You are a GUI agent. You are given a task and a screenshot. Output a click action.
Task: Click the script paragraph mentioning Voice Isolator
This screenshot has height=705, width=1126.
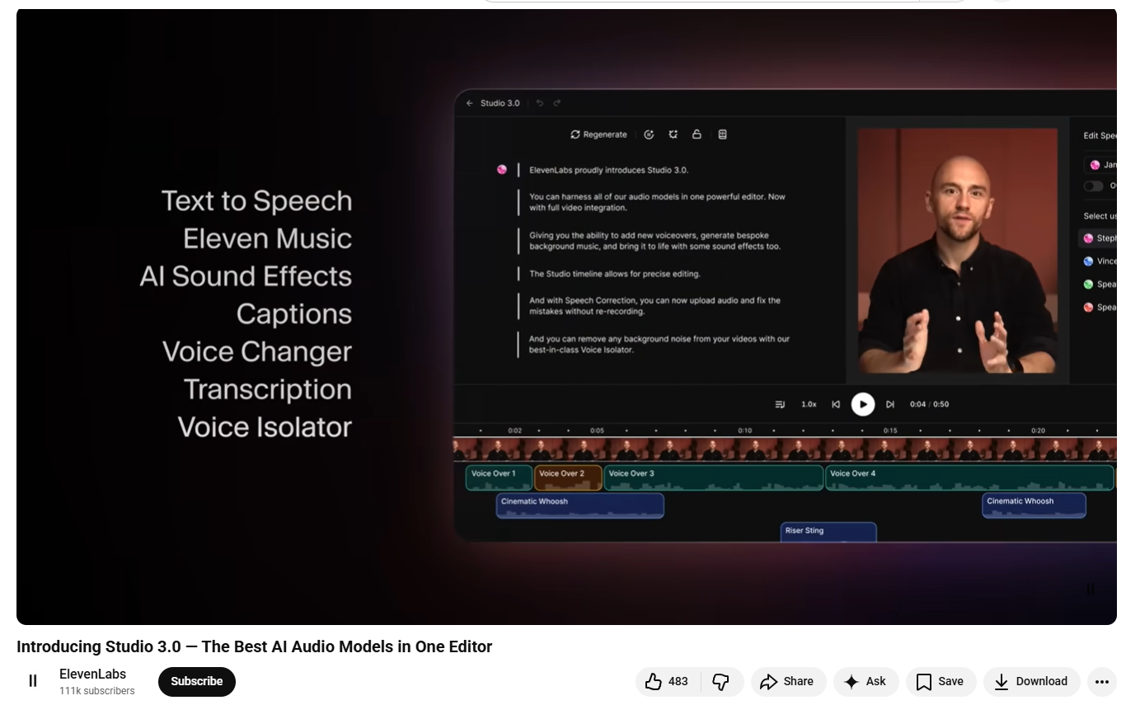[659, 344]
